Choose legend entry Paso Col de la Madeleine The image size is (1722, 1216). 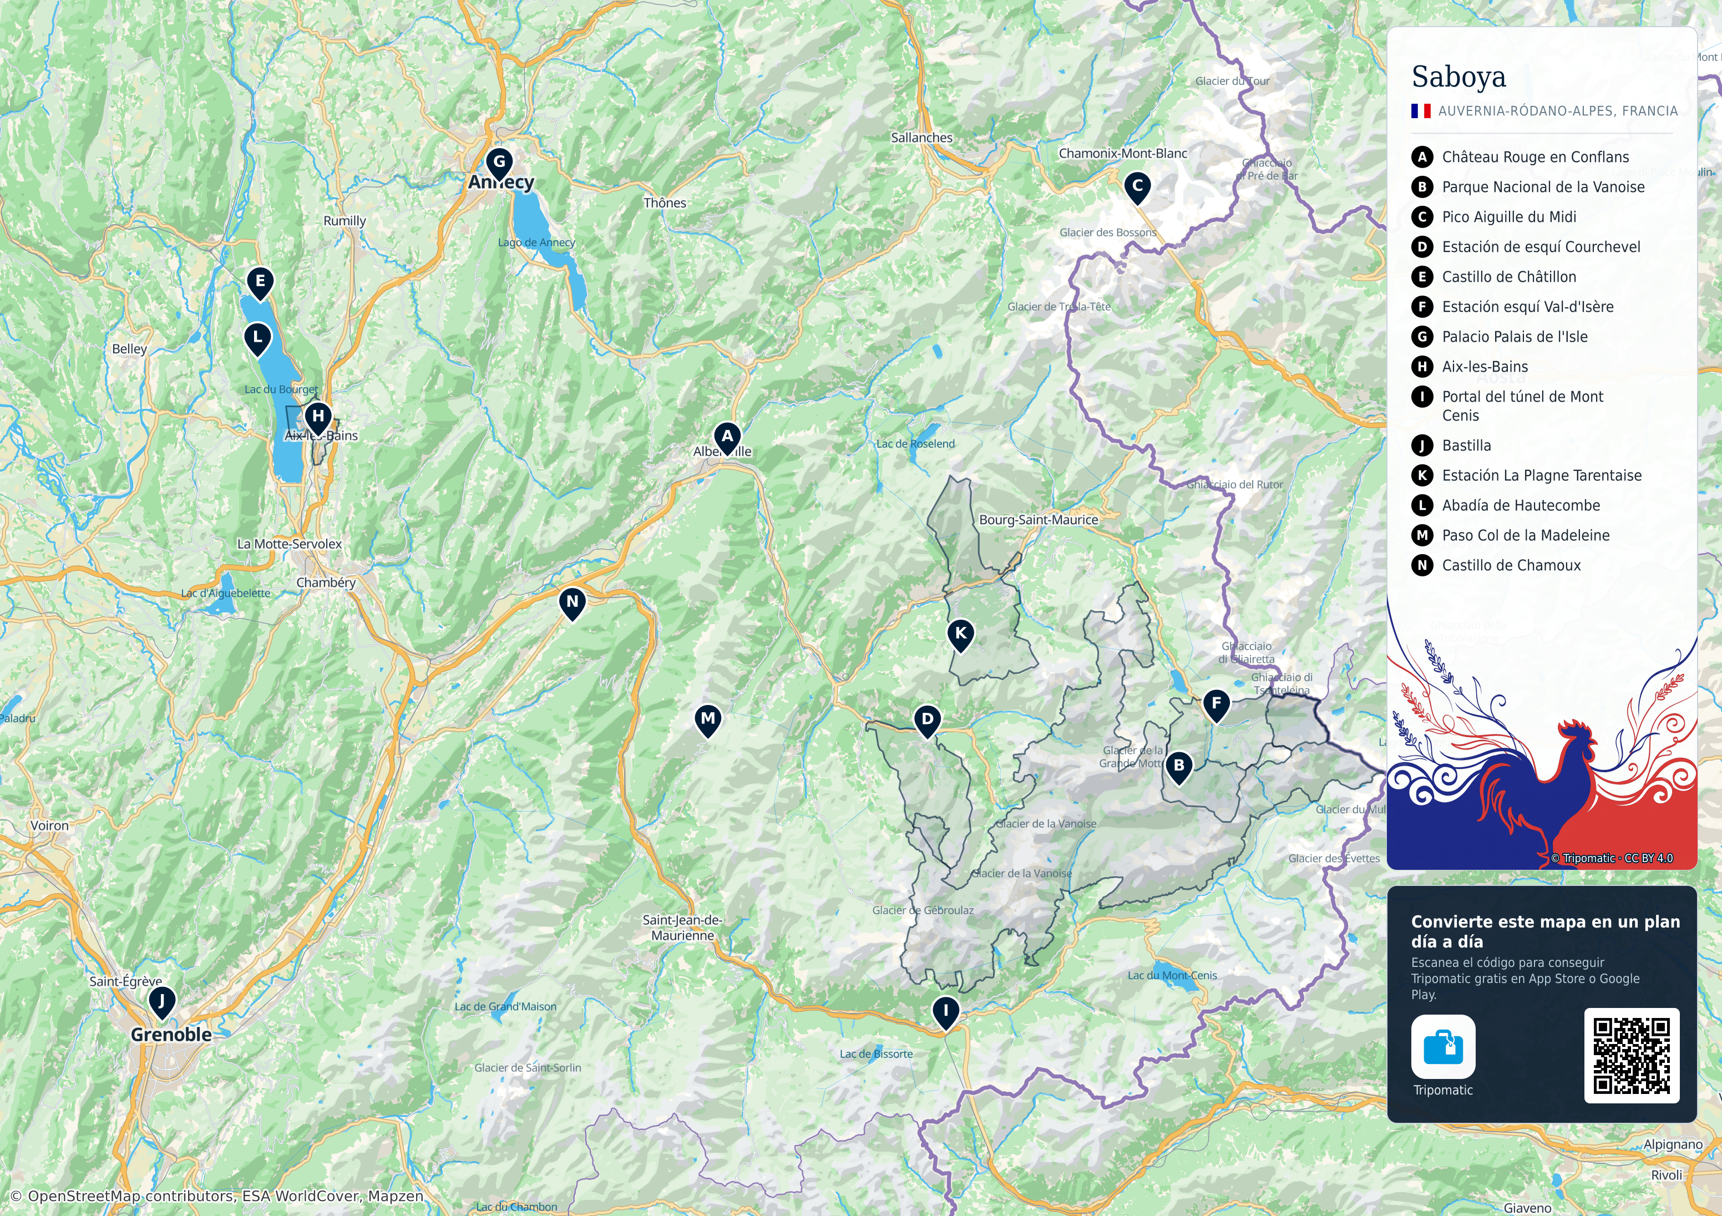[1511, 536]
